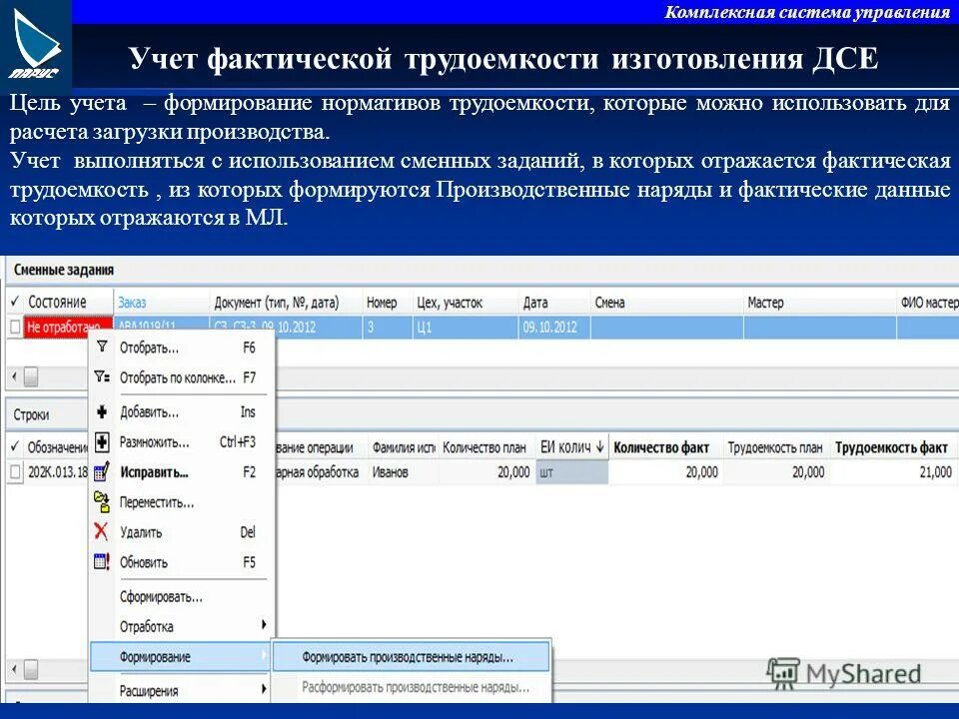959x719 pixels.
Task: Click the upper horizontal scrollbar left arrow
Action: coord(15,376)
